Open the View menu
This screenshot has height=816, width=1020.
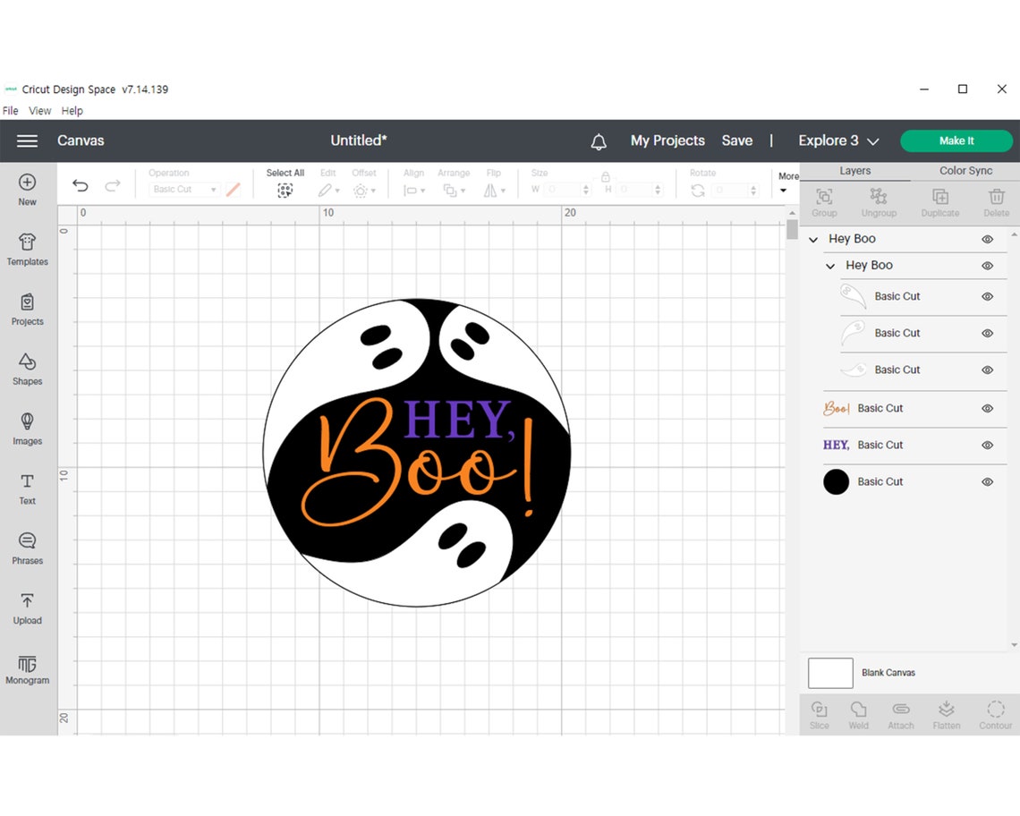39,110
